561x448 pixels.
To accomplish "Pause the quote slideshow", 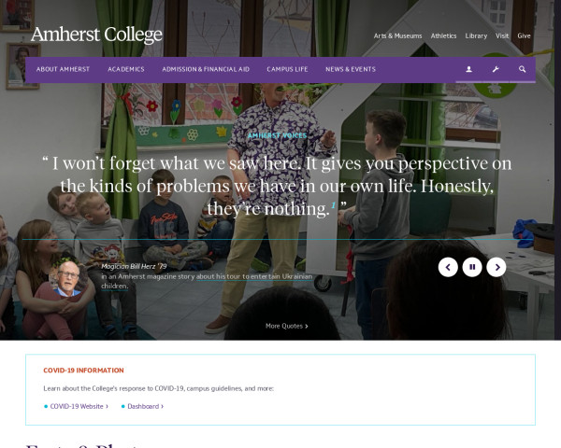I will (x=472, y=267).
